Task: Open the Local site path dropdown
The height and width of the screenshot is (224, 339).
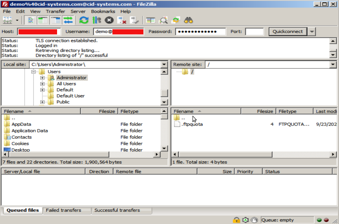Action: pos(164,64)
